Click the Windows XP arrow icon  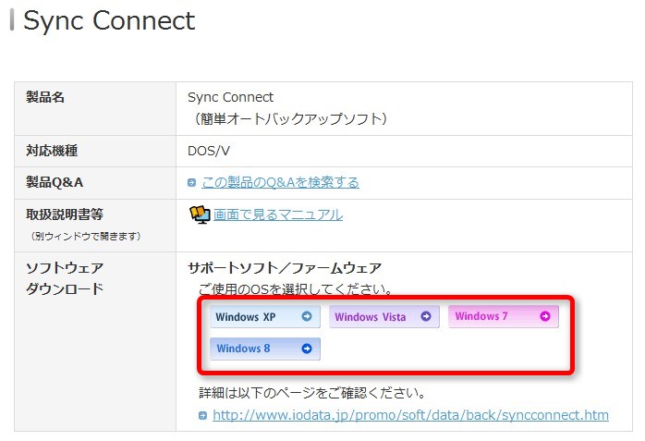pyautogui.click(x=307, y=316)
